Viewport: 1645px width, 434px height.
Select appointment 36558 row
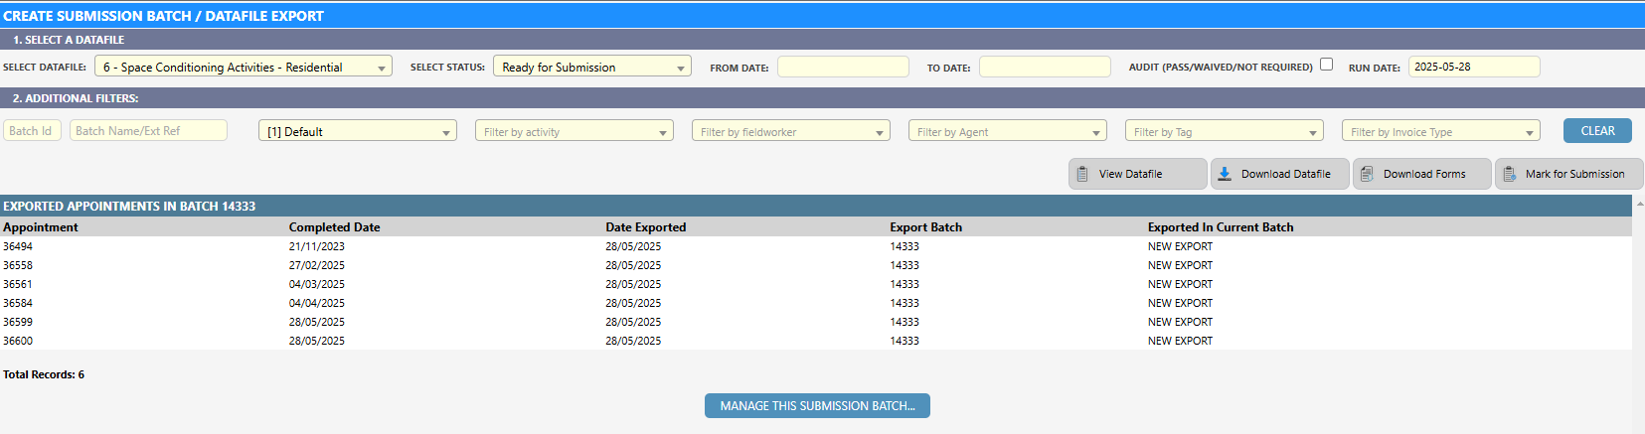click(18, 265)
